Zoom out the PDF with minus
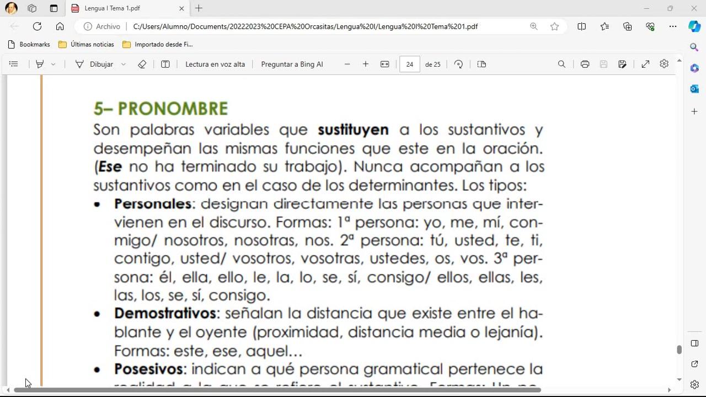Image resolution: width=706 pixels, height=397 pixels. [x=347, y=65]
